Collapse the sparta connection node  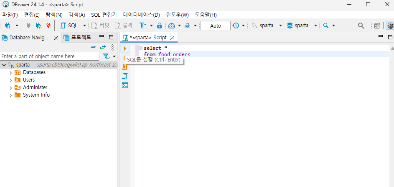(x=4, y=65)
